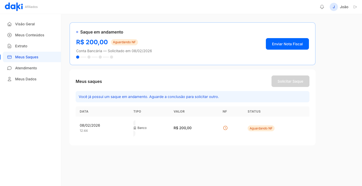Select Meus Saques in sidebar
362x186 pixels.
[32, 57]
